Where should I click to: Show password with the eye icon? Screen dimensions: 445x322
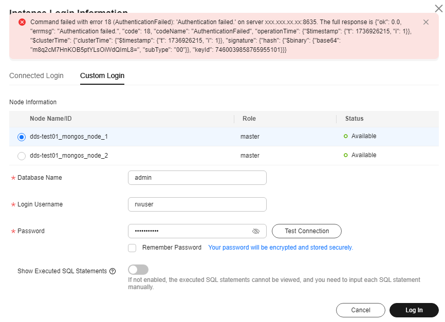(x=256, y=231)
